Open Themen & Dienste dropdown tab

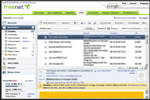pos(111,13)
